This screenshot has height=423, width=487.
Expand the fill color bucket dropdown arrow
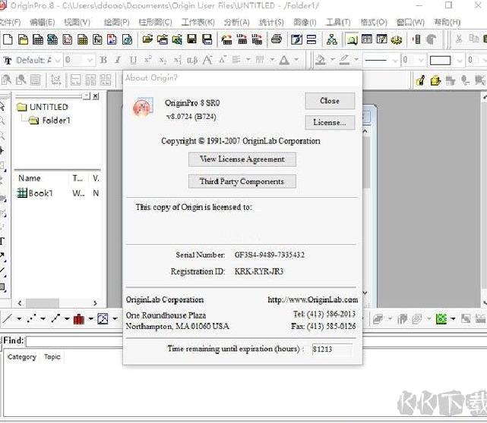tap(333, 59)
